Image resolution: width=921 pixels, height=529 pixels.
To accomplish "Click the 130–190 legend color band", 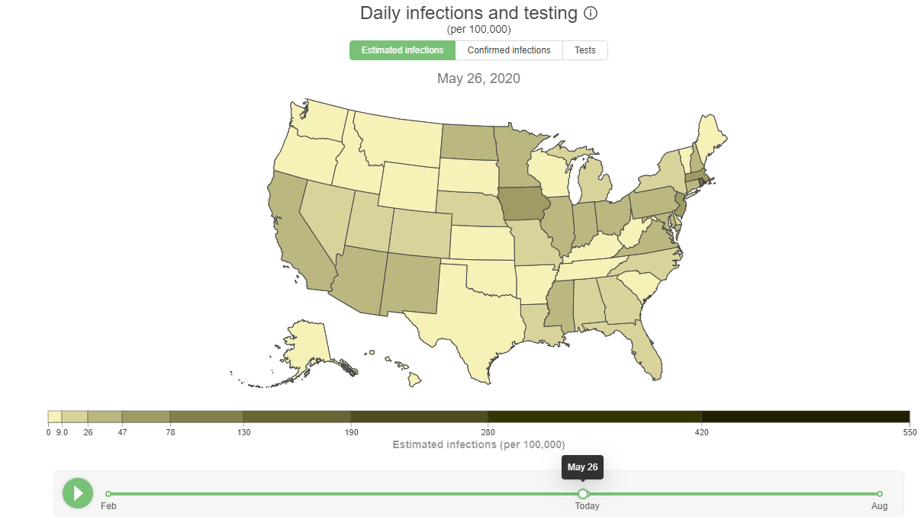I will [297, 416].
